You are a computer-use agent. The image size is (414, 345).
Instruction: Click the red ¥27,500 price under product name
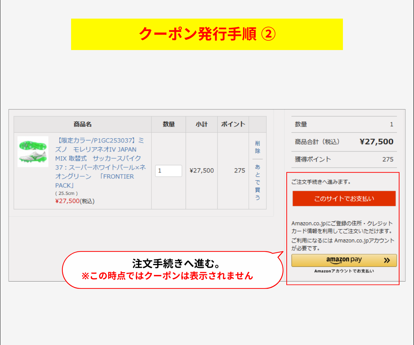[x=67, y=201]
